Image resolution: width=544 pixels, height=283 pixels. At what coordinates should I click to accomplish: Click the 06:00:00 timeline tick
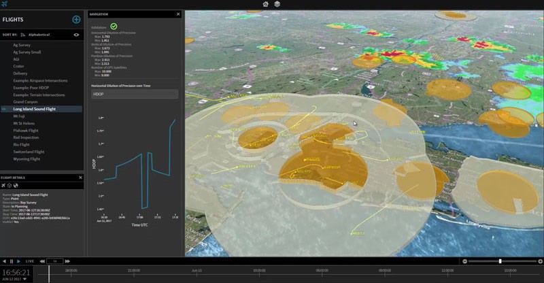(x=322, y=270)
